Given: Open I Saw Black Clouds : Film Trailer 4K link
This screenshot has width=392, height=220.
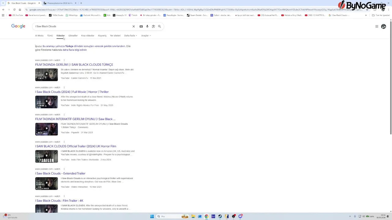Looking at the screenshot, I should tap(59, 201).
